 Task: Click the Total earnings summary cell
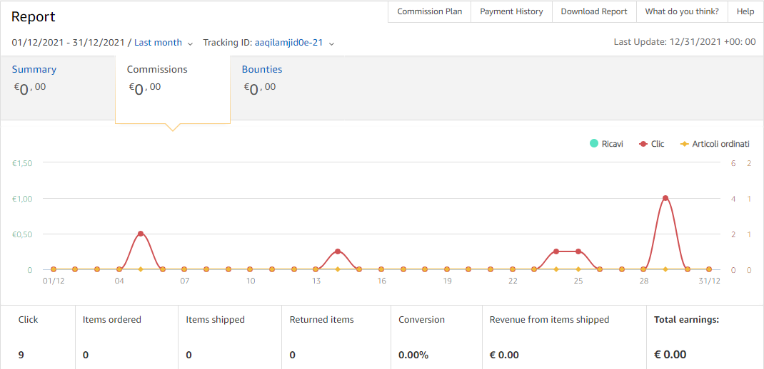pyautogui.click(x=705, y=338)
